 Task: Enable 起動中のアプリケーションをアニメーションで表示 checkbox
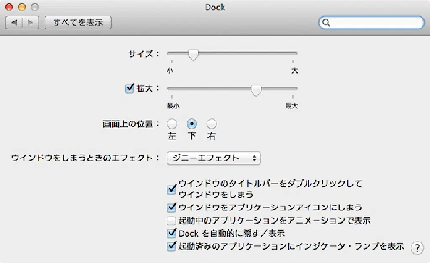coord(171,220)
